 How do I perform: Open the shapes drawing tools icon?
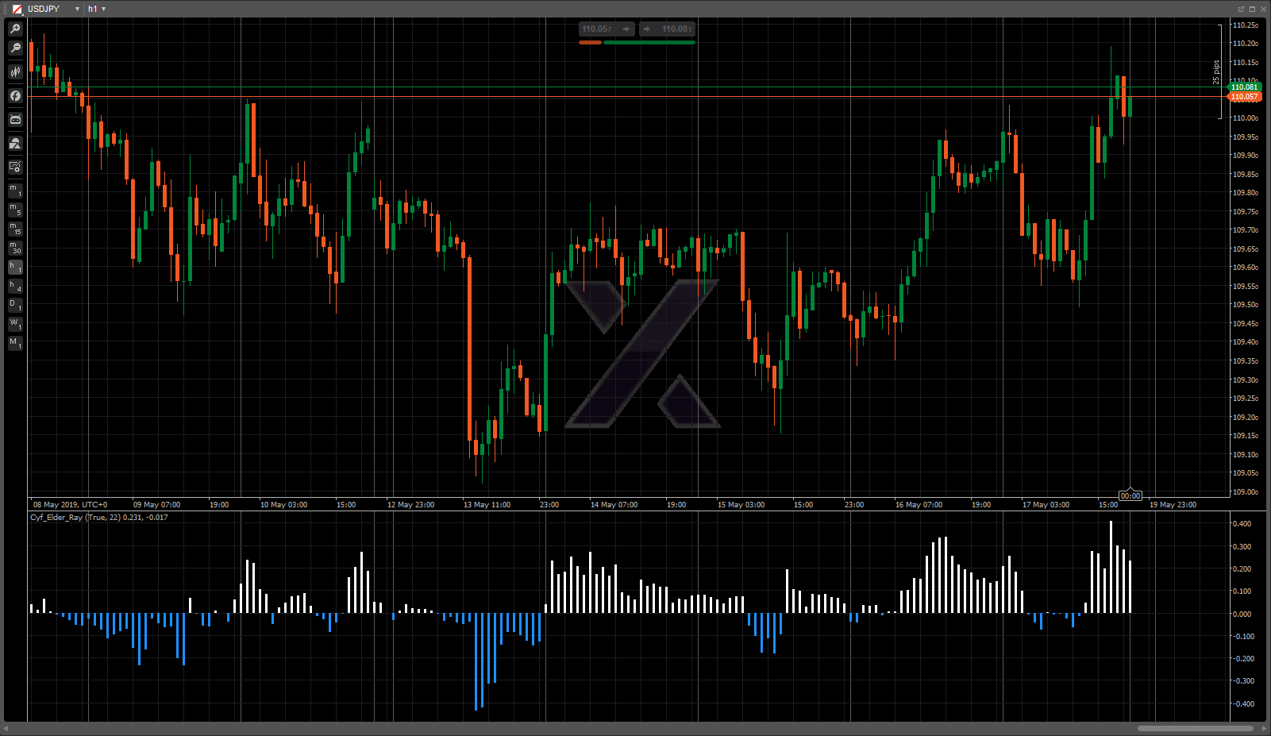[x=15, y=143]
